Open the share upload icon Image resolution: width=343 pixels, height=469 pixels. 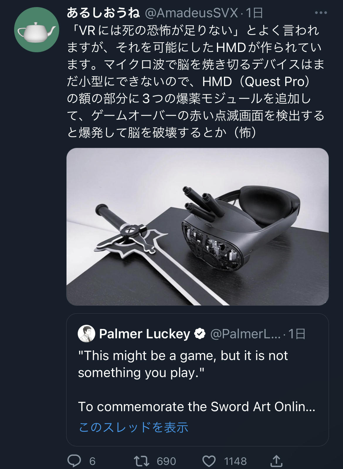coord(276,460)
